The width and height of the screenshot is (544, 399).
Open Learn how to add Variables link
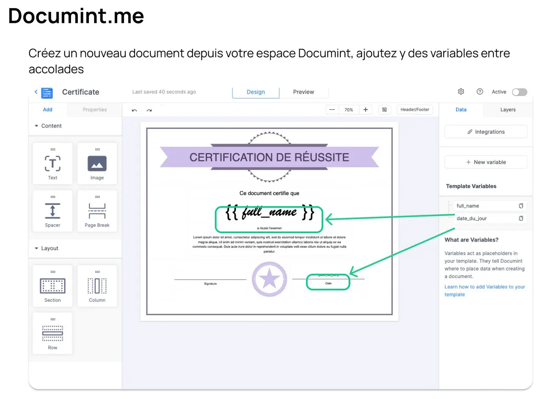pyautogui.click(x=485, y=290)
